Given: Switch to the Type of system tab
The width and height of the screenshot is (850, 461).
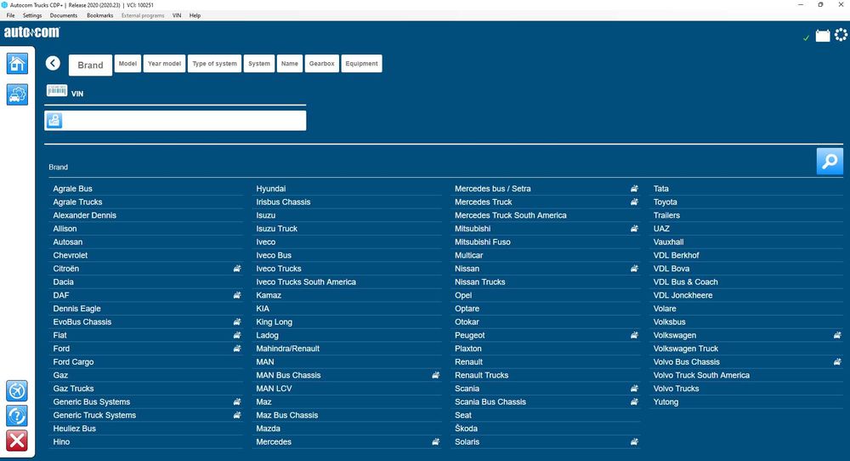Looking at the screenshot, I should [x=215, y=64].
